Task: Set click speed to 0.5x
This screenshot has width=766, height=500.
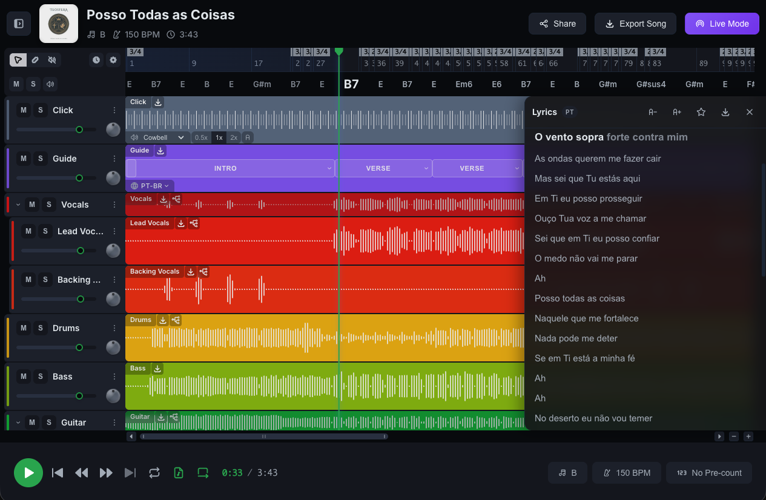Action: [x=200, y=137]
